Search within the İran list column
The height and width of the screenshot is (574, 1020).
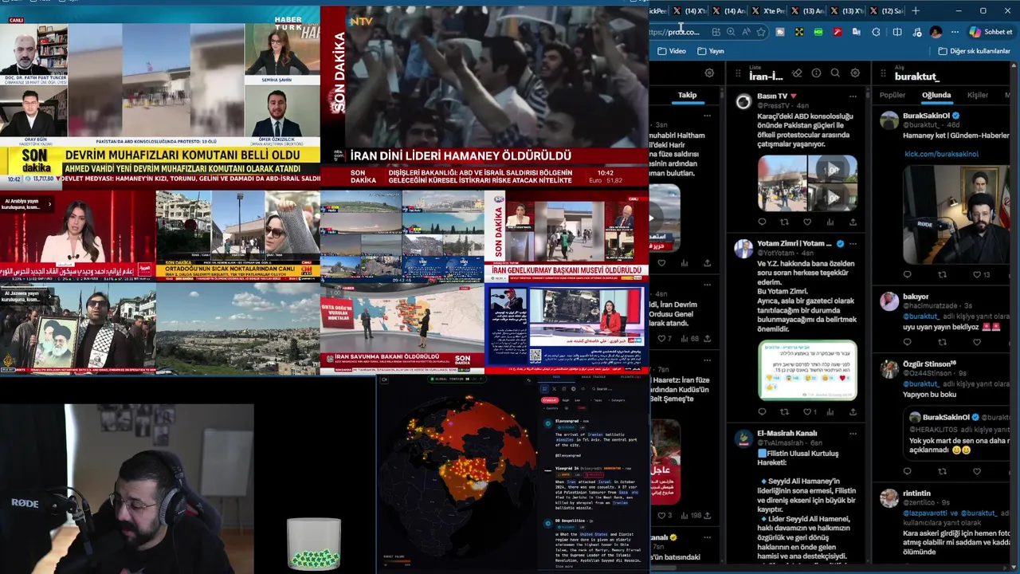point(835,73)
